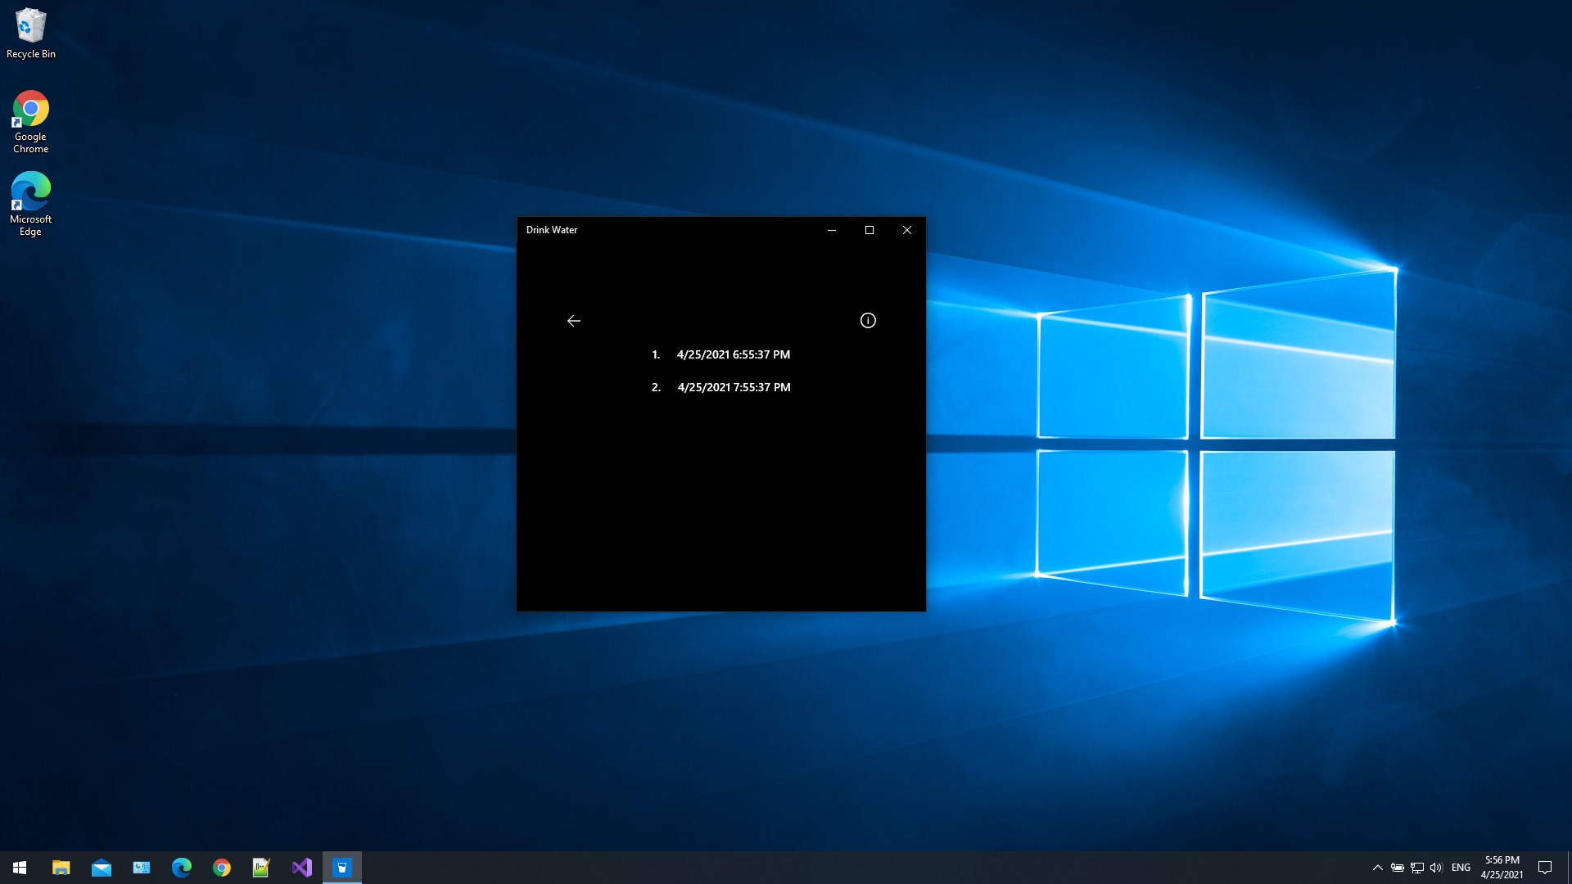Launch Google Chrome from the taskbar
Image resolution: width=1572 pixels, height=884 pixels.
click(x=222, y=867)
